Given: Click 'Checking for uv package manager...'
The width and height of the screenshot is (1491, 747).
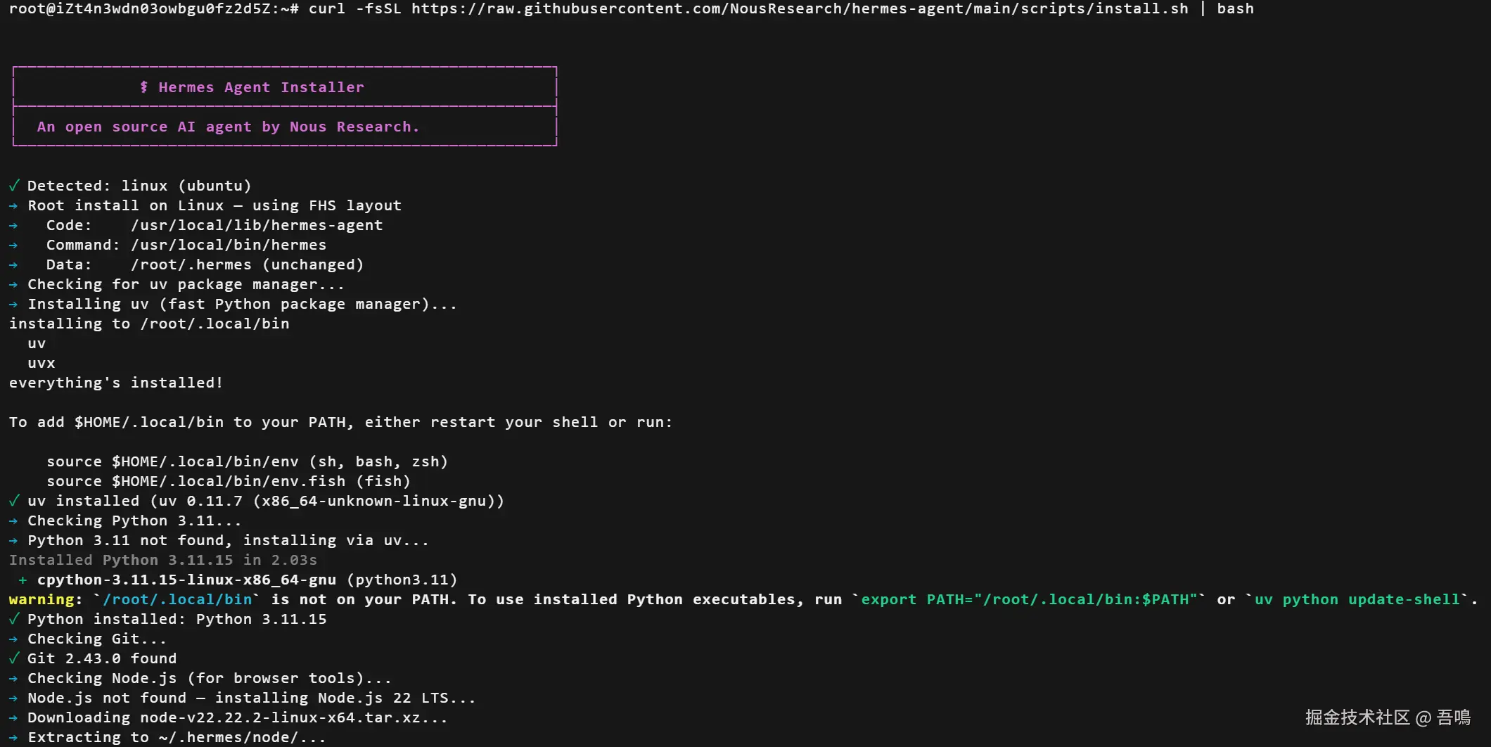Looking at the screenshot, I should (186, 284).
